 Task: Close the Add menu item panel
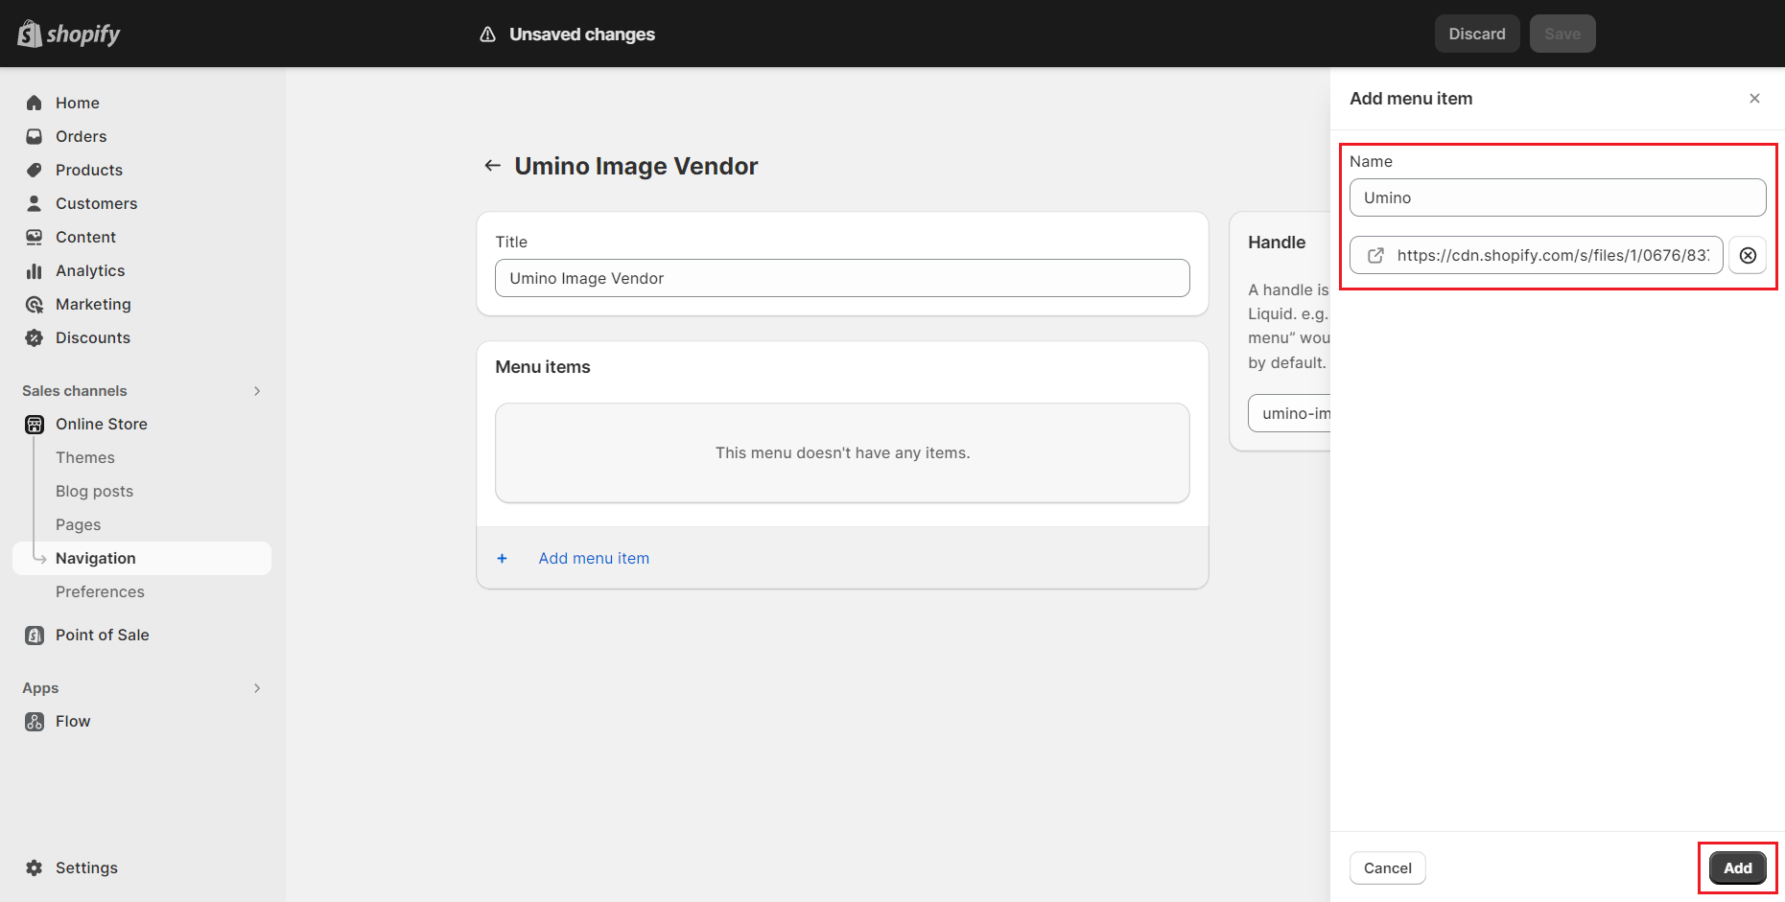click(1754, 99)
